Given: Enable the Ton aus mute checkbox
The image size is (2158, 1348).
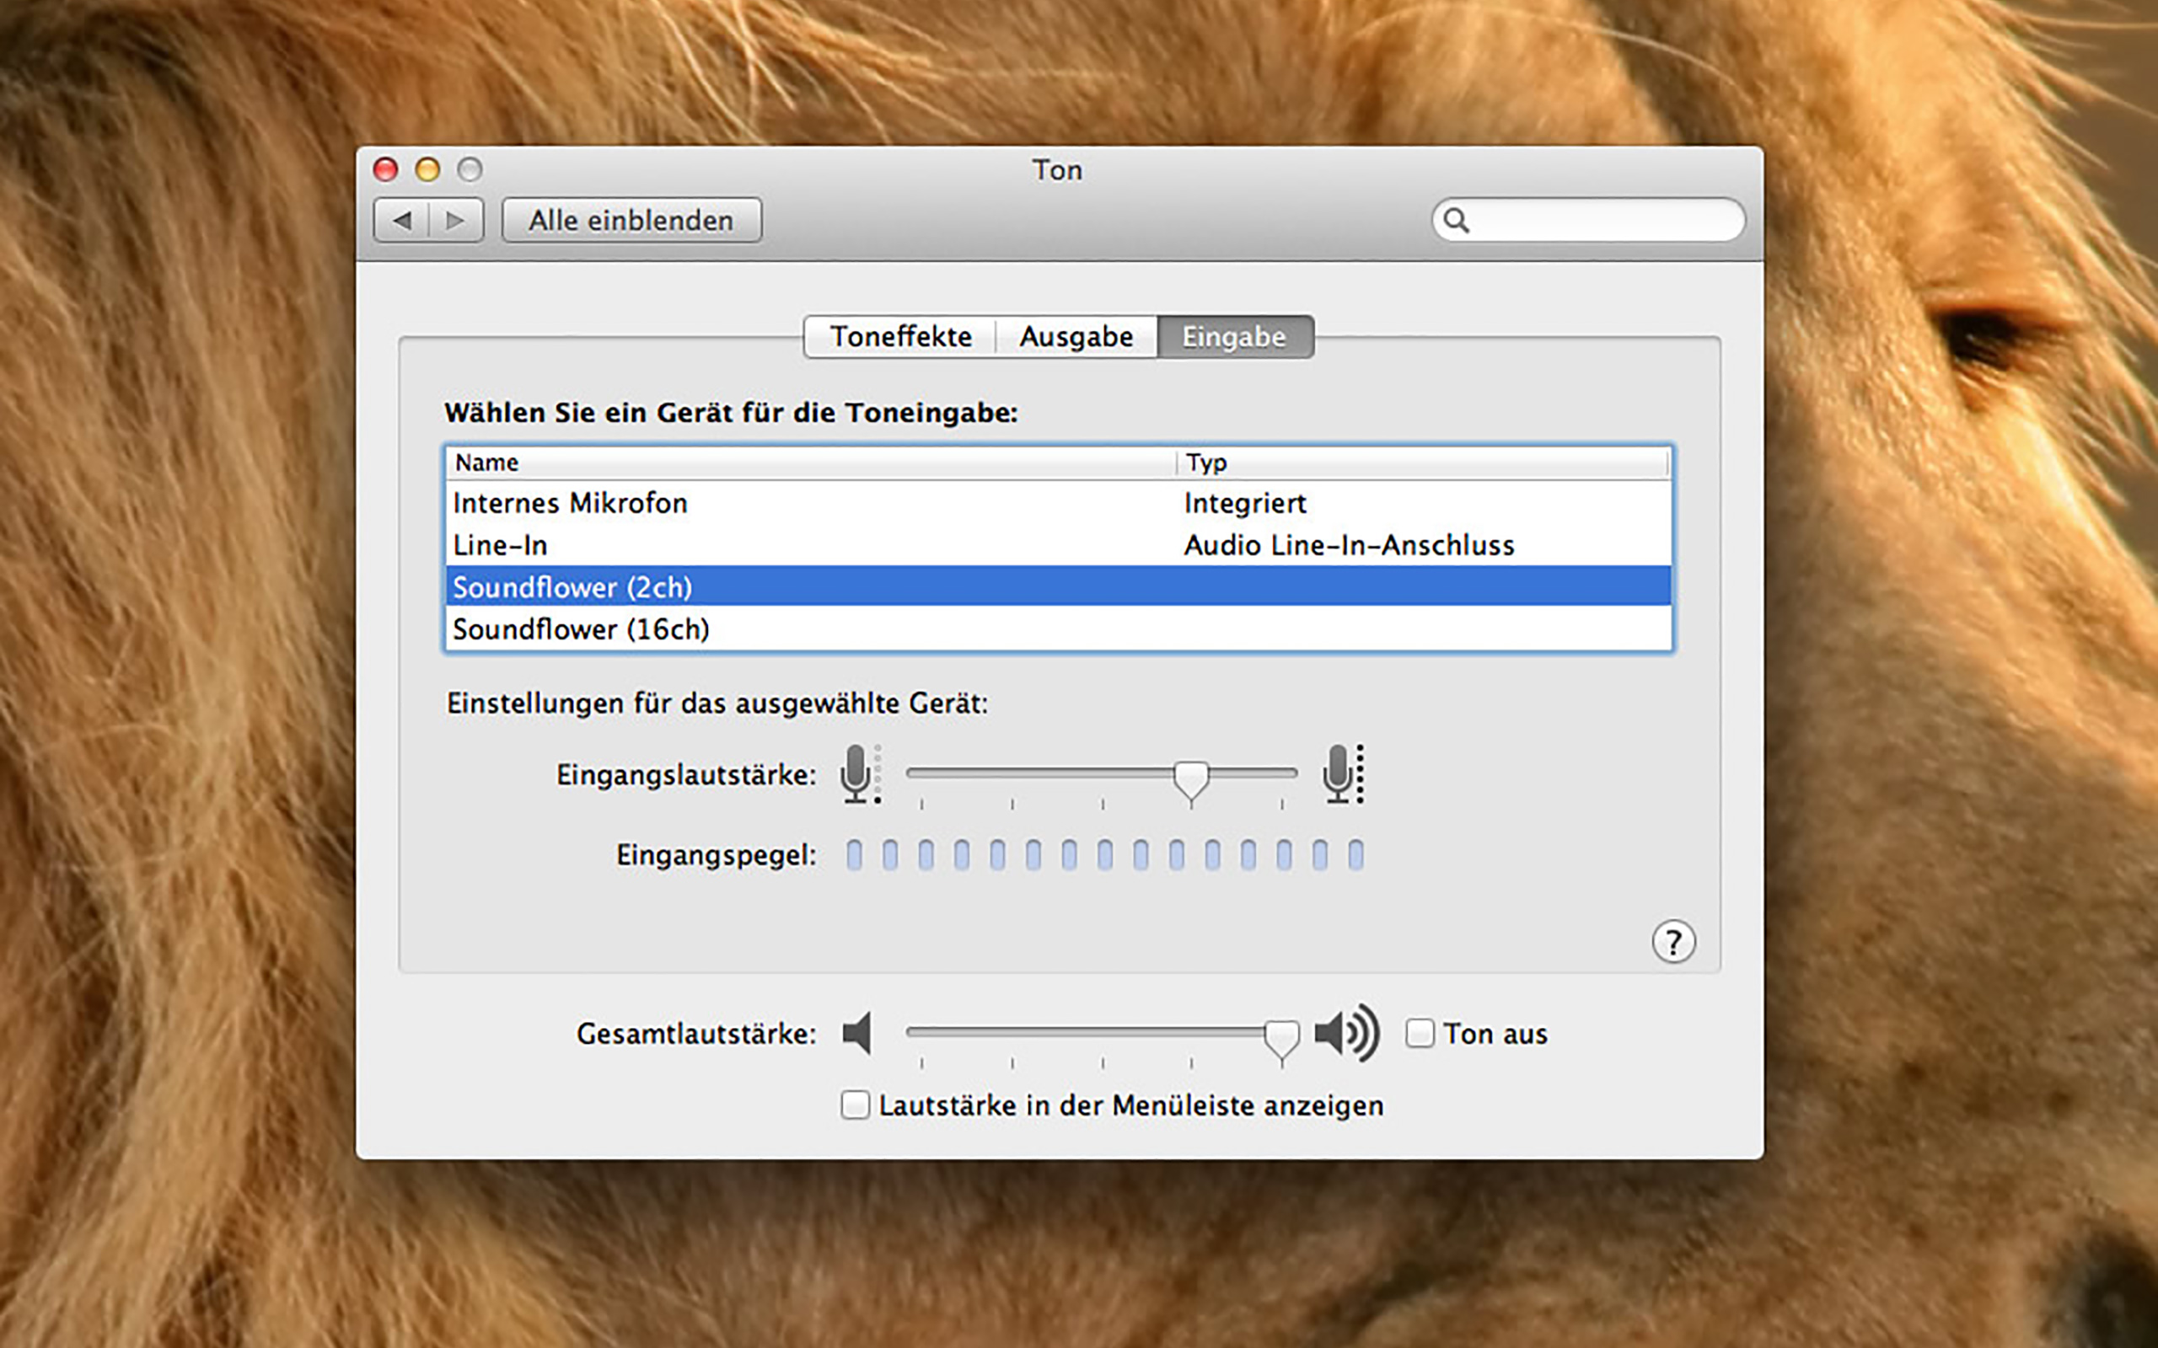Looking at the screenshot, I should (x=1420, y=1033).
